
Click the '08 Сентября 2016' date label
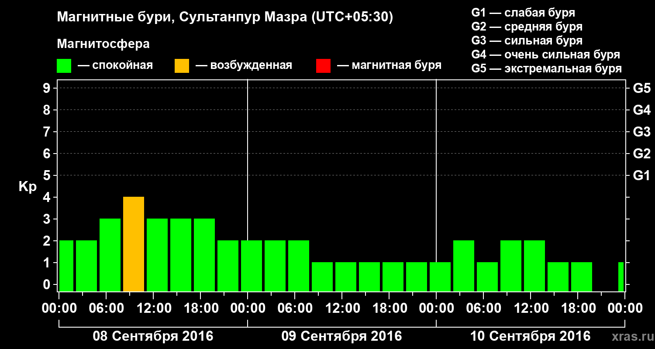click(153, 336)
